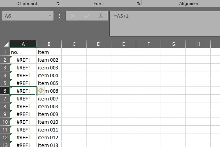The image size is (220, 147).
Task: Click the three-dot formula bar handle
Action: click(x=60, y=16)
